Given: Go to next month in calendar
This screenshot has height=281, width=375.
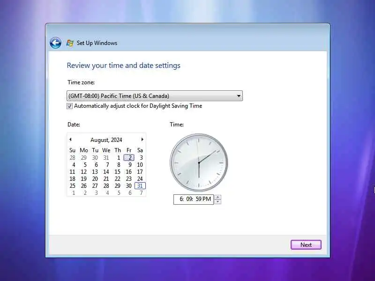Looking at the screenshot, I should tap(142, 139).
